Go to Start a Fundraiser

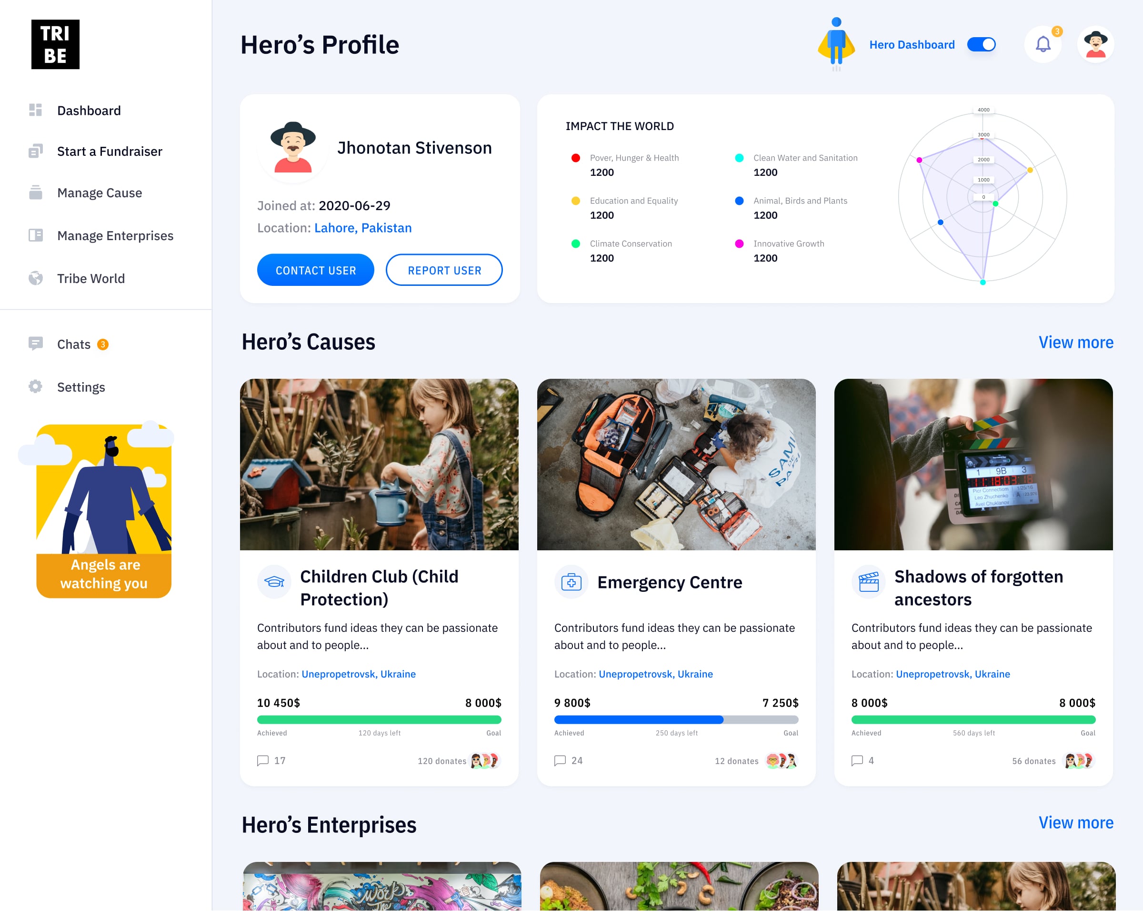(110, 151)
